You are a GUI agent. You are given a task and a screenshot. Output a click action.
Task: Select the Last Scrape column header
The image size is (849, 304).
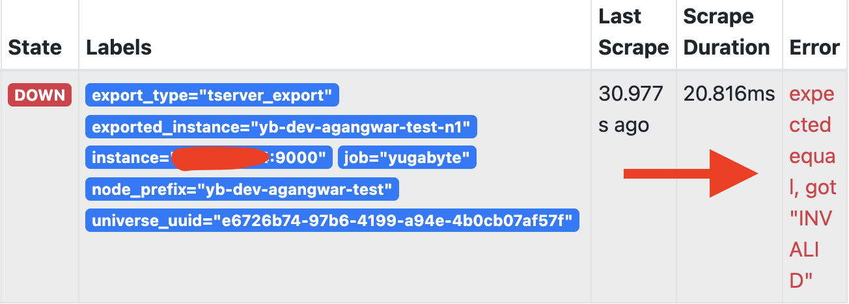pos(633,32)
